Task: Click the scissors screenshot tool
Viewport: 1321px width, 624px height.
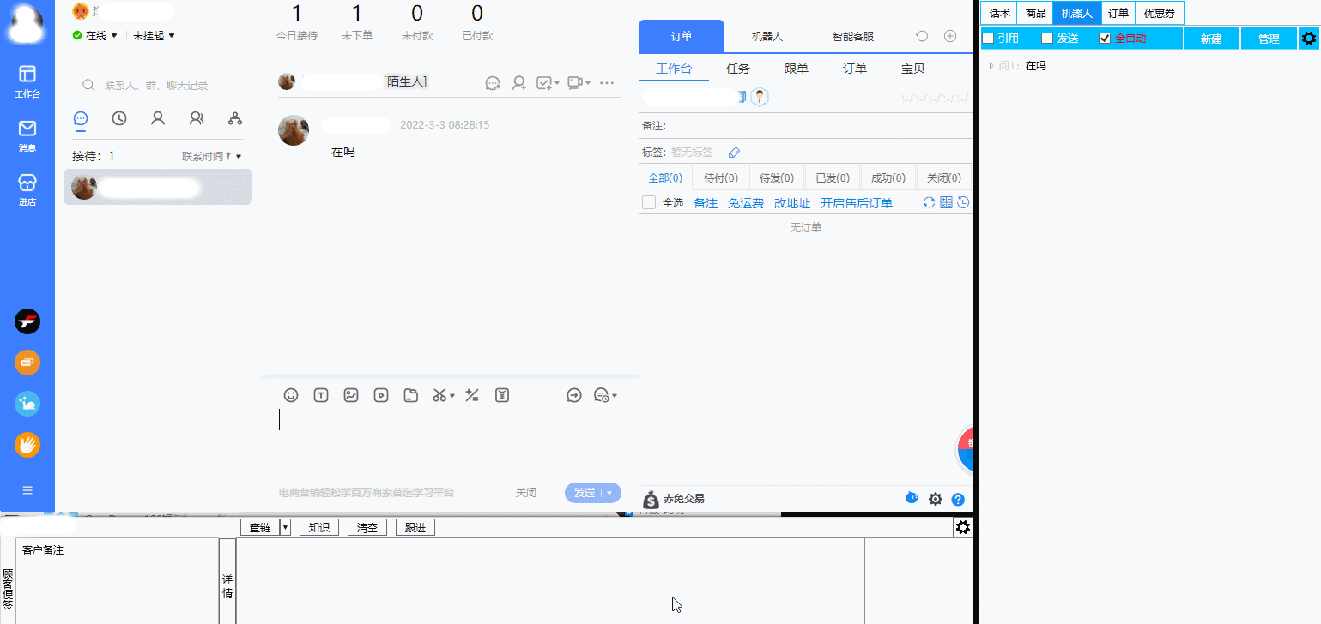Action: (439, 395)
